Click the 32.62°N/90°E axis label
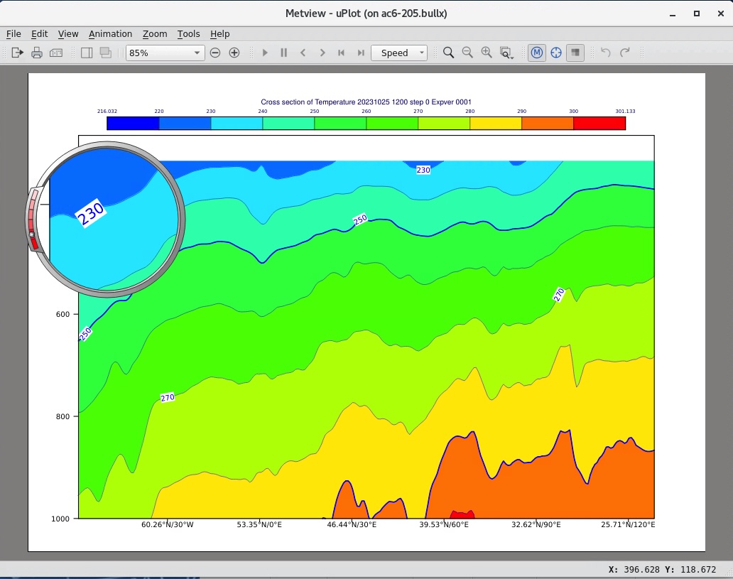 [x=536, y=524]
